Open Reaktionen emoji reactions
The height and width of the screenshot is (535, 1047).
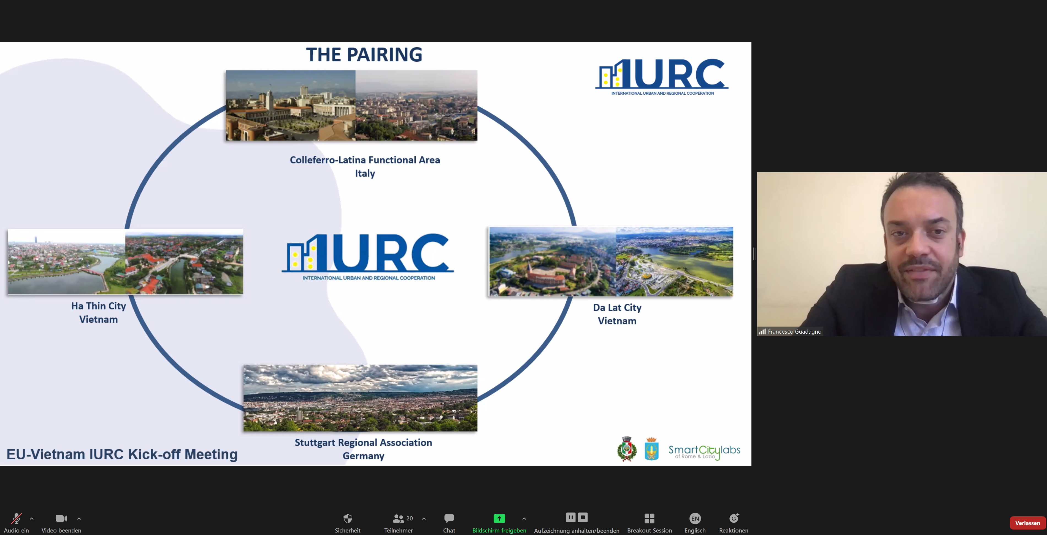[733, 518]
